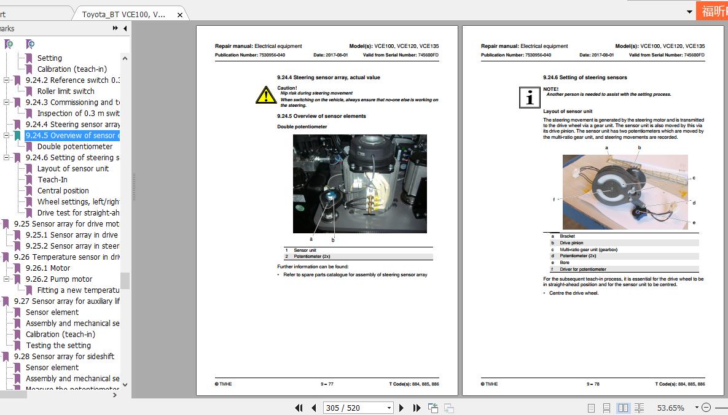Image resolution: width=728 pixels, height=415 pixels.
Task: Select bookmark Double potentiometer
Action: point(75,146)
